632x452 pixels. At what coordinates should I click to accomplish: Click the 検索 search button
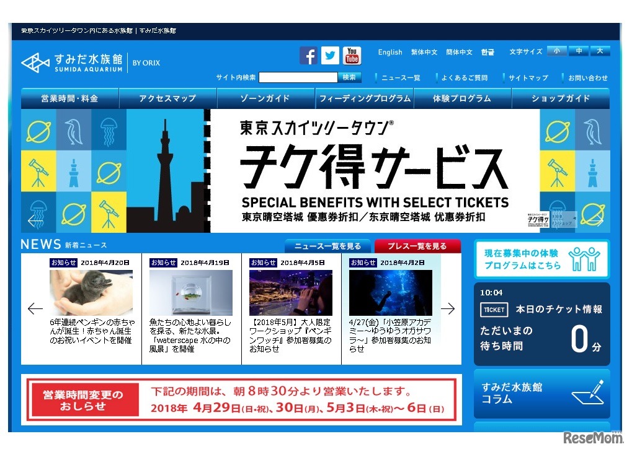(x=349, y=77)
